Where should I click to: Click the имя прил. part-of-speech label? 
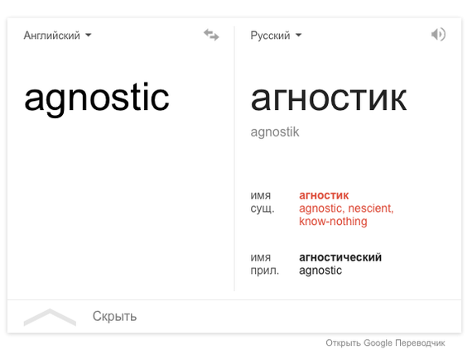point(265,264)
